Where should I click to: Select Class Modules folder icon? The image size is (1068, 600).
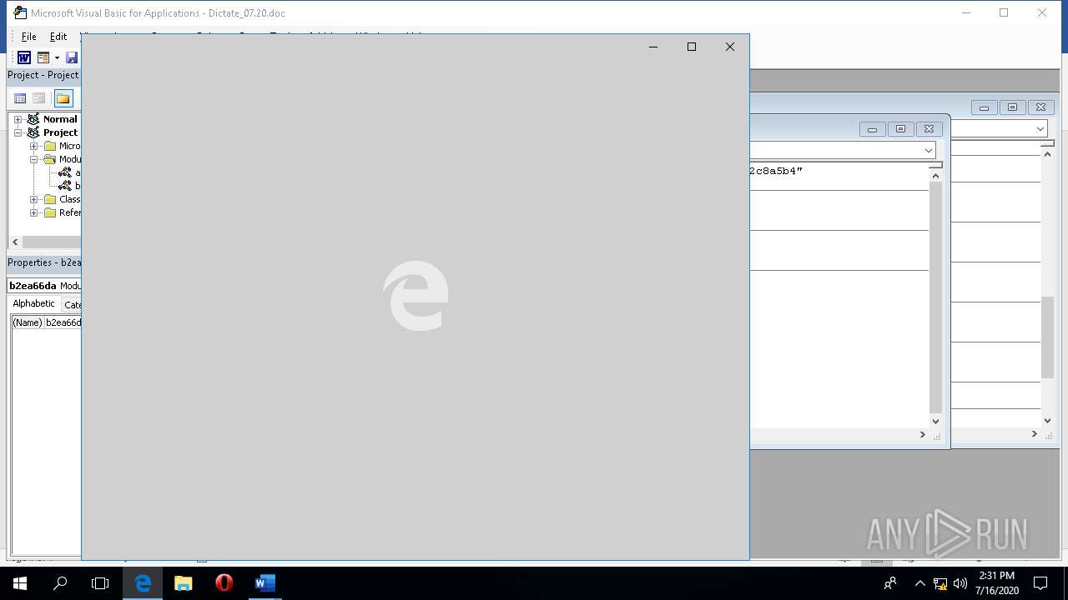(50, 199)
